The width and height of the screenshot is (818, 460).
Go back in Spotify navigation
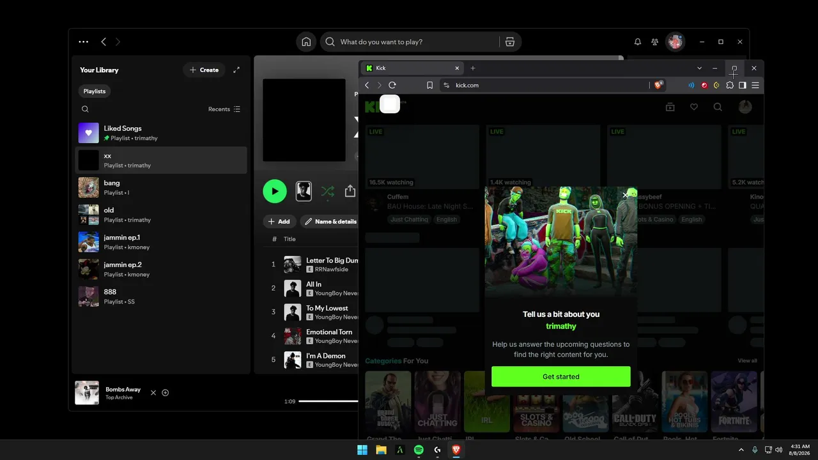pos(104,42)
